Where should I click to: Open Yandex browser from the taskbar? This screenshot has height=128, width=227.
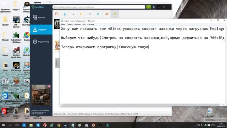(x=45, y=125)
